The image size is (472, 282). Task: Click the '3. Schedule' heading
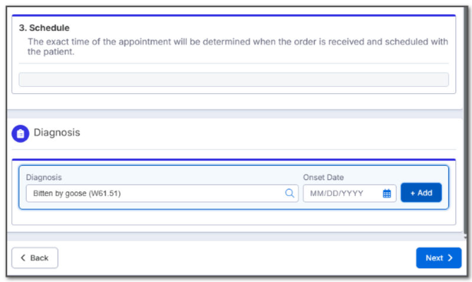tap(44, 28)
